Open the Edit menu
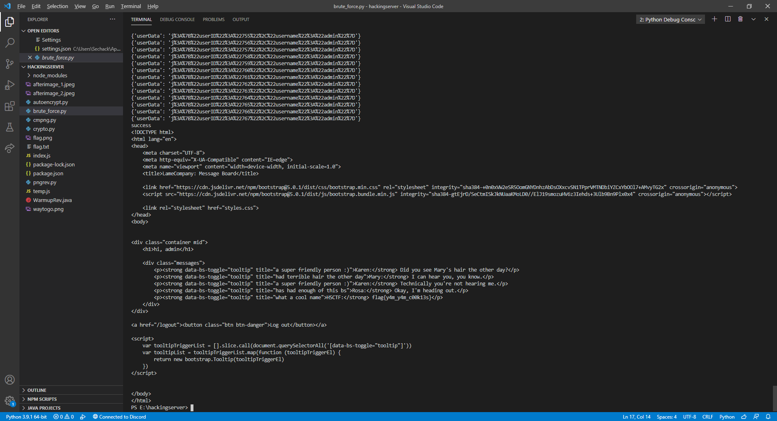The width and height of the screenshot is (777, 421). [x=36, y=6]
